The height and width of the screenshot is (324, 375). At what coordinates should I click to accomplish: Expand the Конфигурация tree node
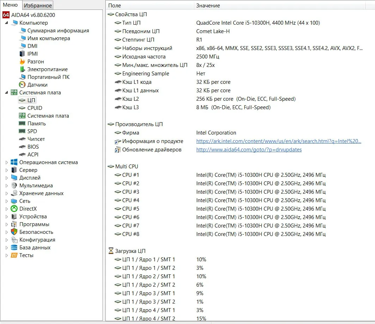(x=6, y=240)
